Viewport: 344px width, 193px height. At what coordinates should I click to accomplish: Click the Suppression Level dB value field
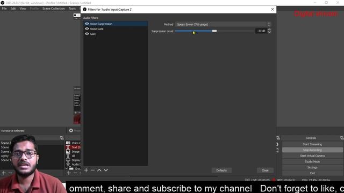coord(261,31)
